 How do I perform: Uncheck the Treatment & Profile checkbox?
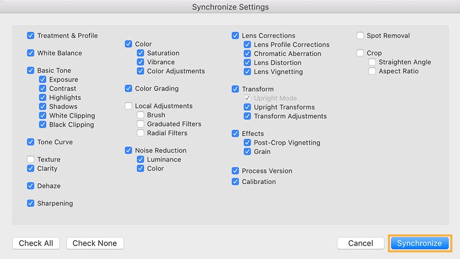click(31, 36)
